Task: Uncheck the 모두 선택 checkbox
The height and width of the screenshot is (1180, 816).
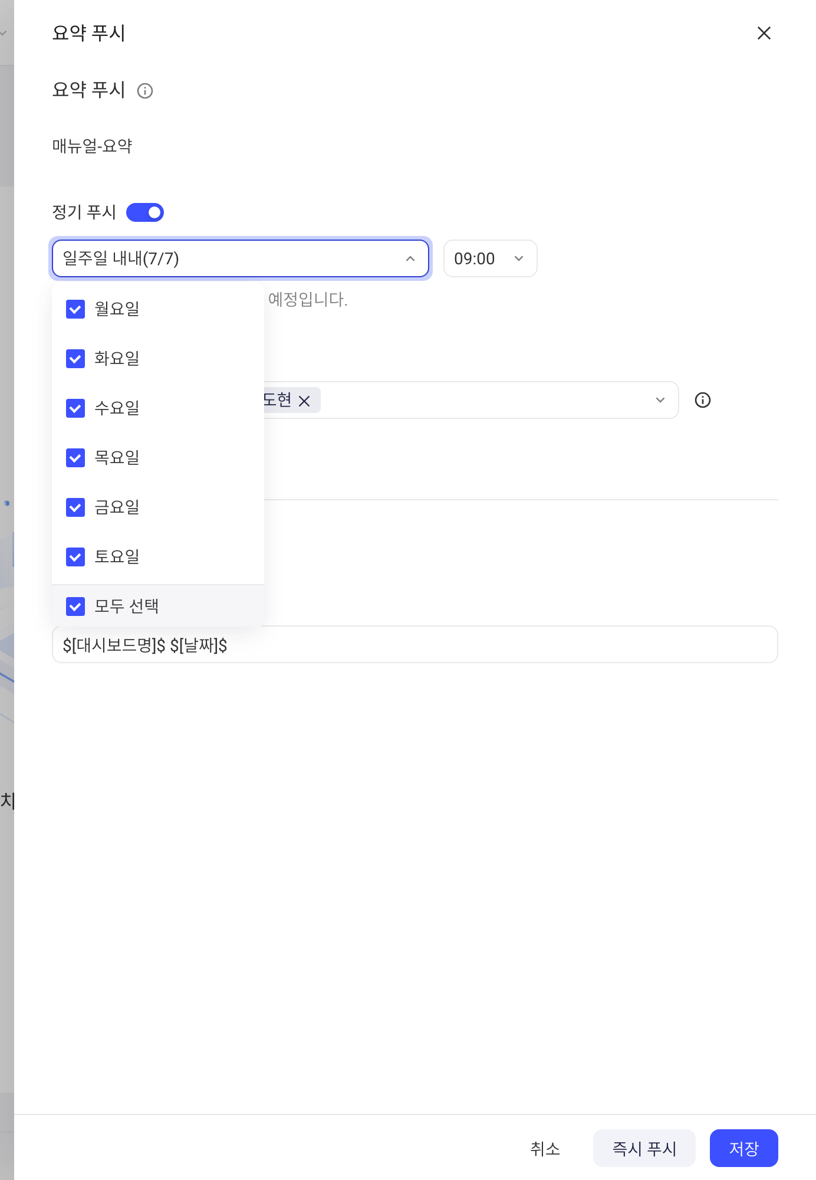Action: click(x=75, y=607)
